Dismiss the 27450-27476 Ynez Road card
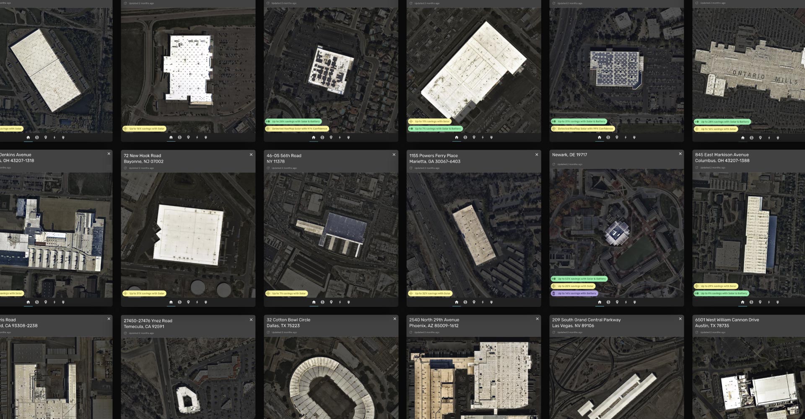The width and height of the screenshot is (805, 419). pos(251,320)
